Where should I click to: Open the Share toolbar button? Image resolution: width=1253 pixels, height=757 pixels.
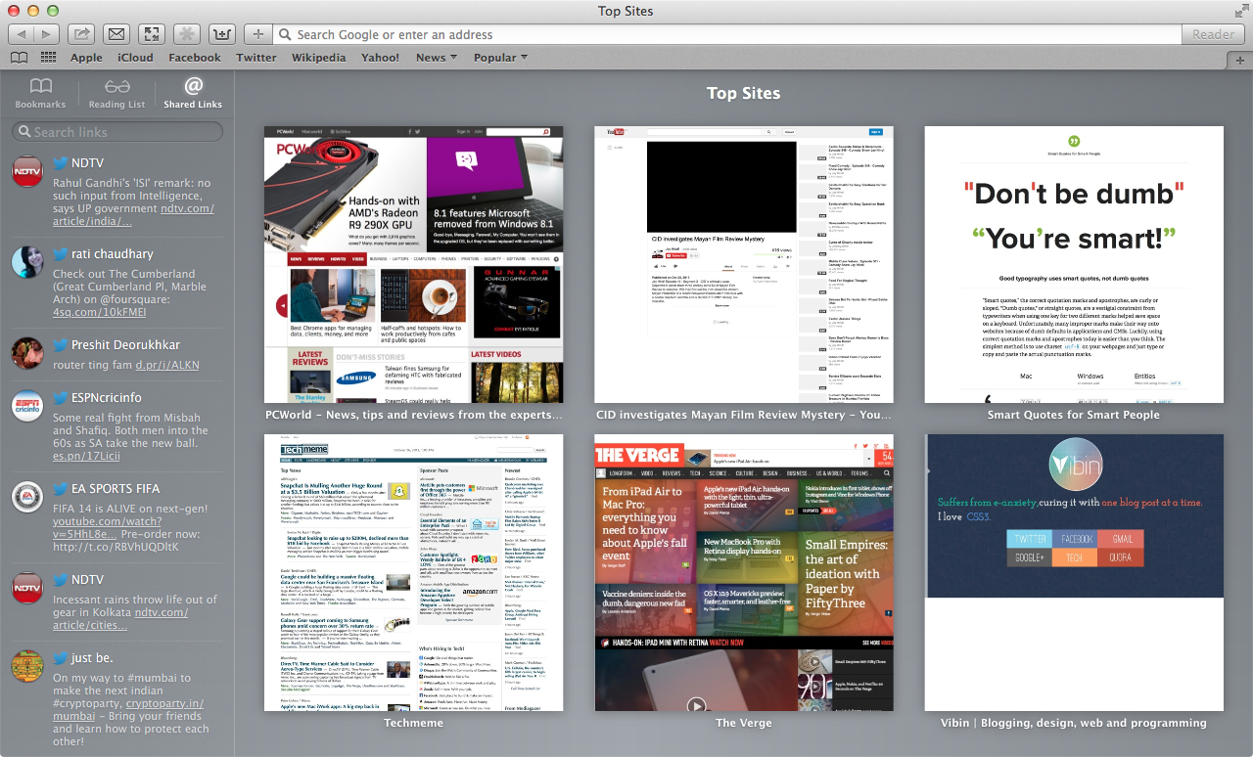pyautogui.click(x=81, y=34)
